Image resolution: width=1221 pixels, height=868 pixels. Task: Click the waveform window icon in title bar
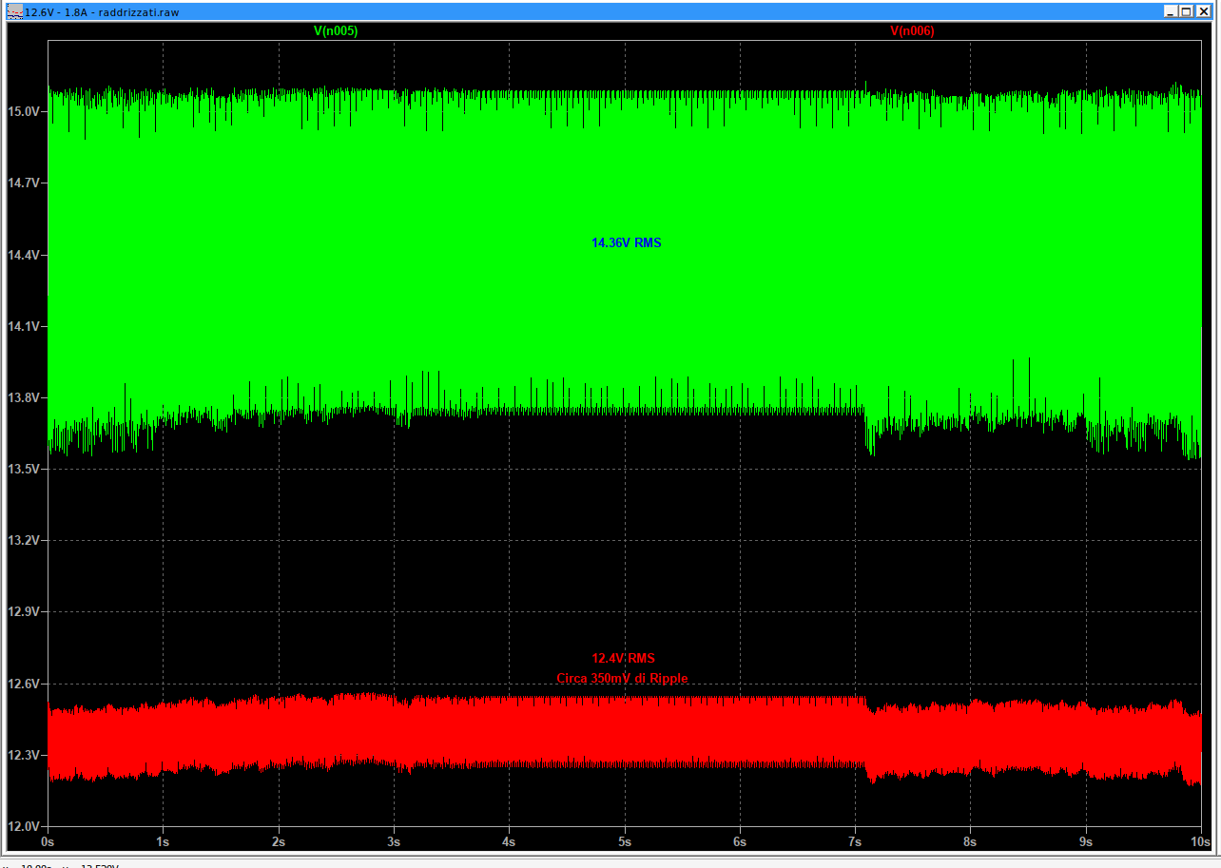click(x=13, y=11)
